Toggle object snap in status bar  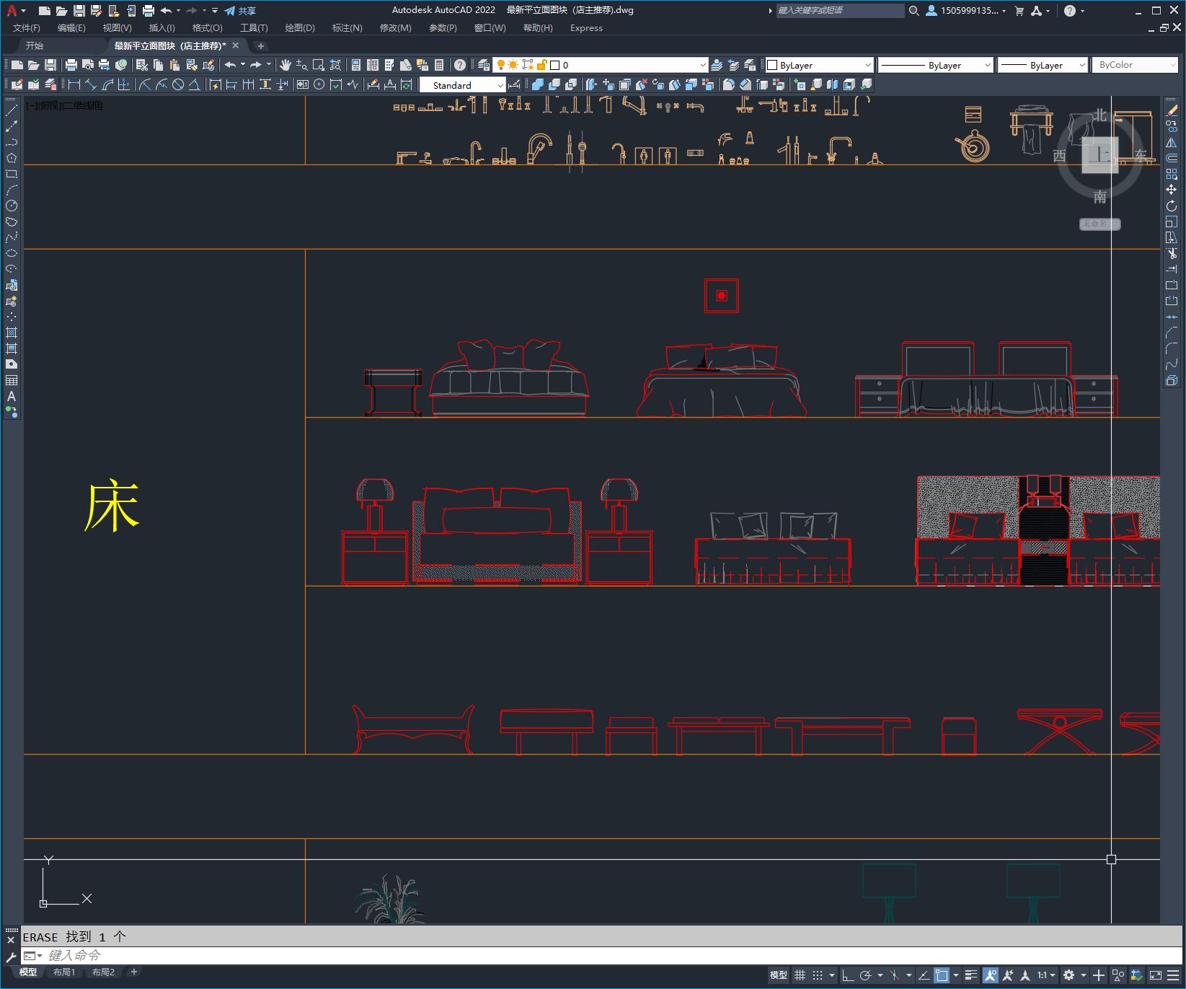942,975
